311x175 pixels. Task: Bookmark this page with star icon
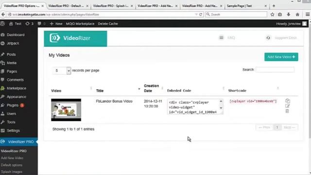(272, 15)
